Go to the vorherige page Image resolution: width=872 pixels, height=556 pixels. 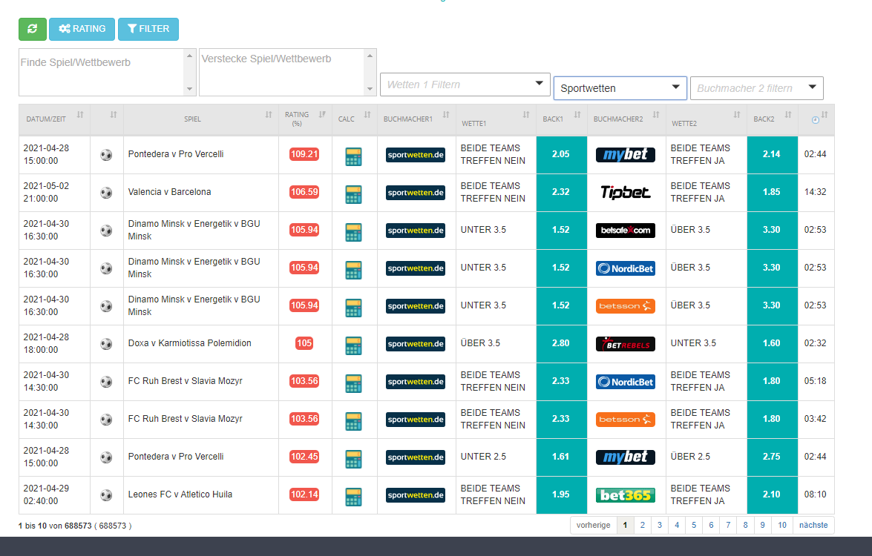click(594, 525)
